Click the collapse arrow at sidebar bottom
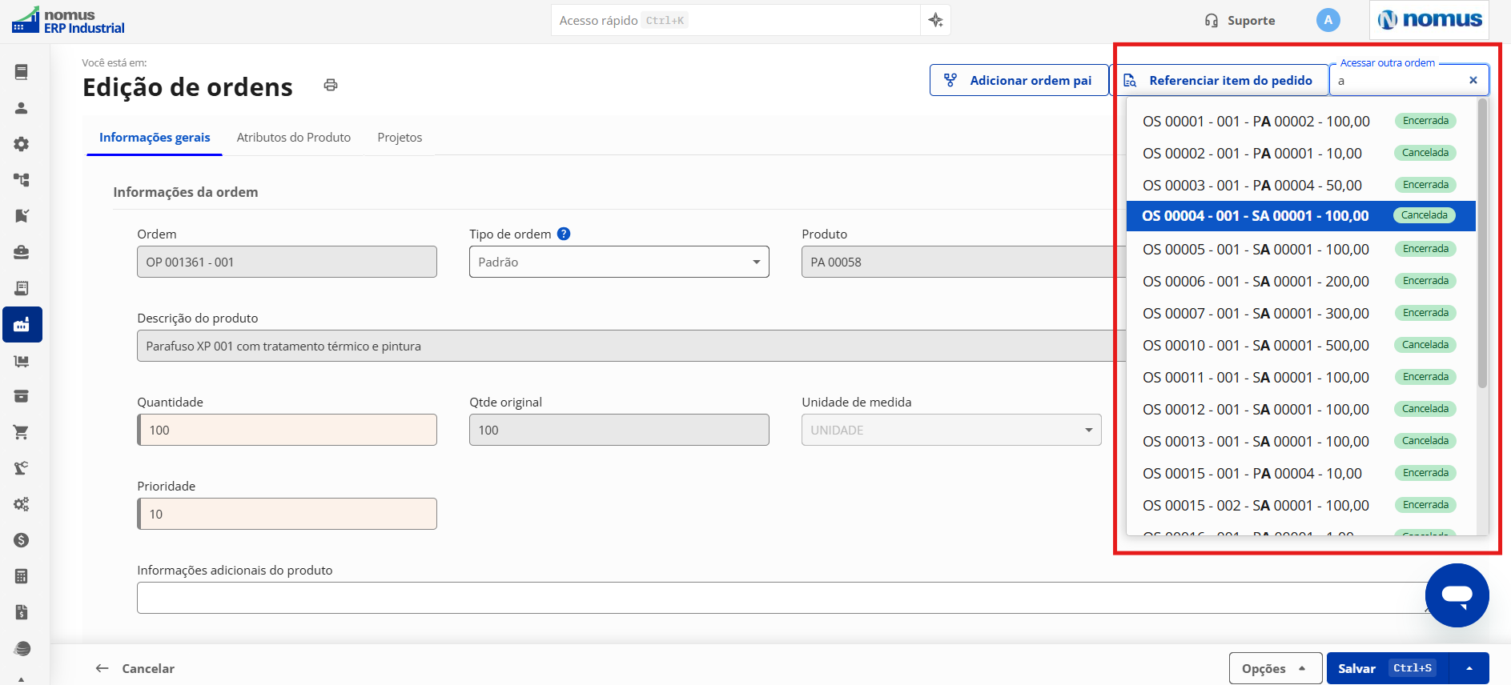Screen dimensions: 1511x685 tap(22, 679)
